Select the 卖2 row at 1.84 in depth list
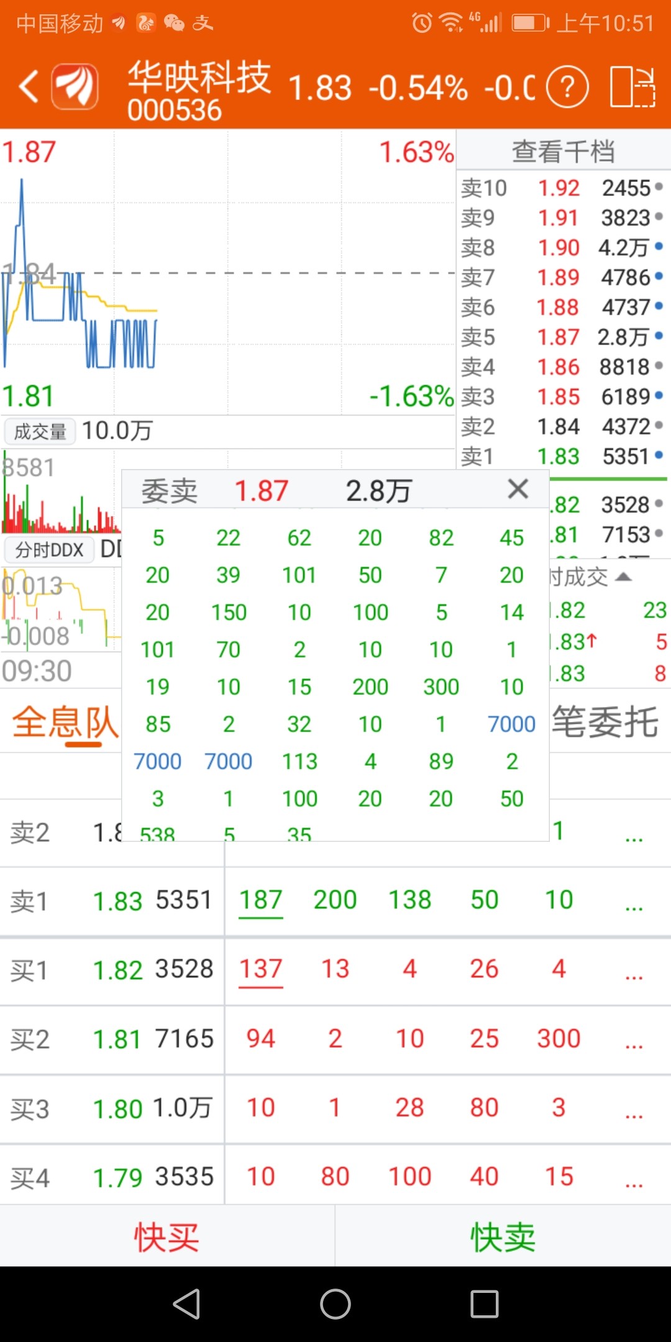Image resolution: width=671 pixels, height=1342 pixels. pyautogui.click(x=563, y=426)
